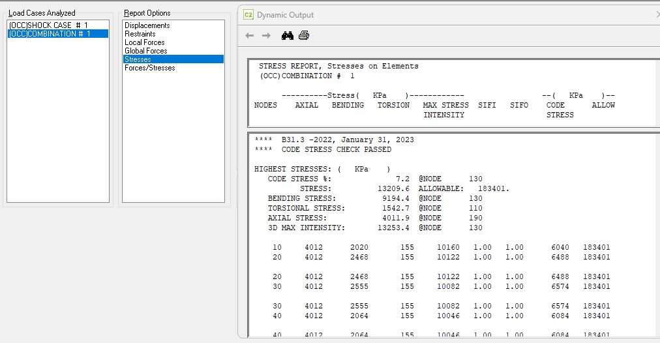Click the C2 icon in Dynamic Output title bar

point(248,14)
